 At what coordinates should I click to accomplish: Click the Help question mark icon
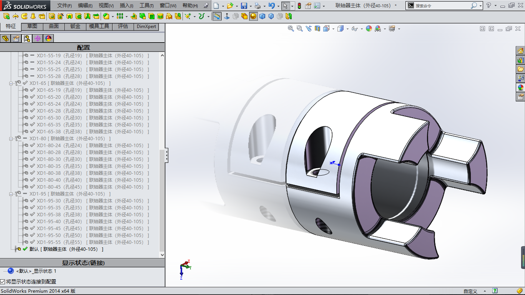488,5
